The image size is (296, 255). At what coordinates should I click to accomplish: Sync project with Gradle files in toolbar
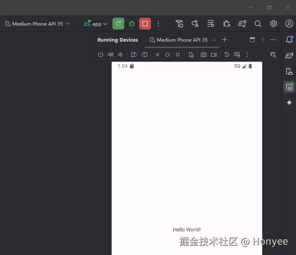pos(242,24)
